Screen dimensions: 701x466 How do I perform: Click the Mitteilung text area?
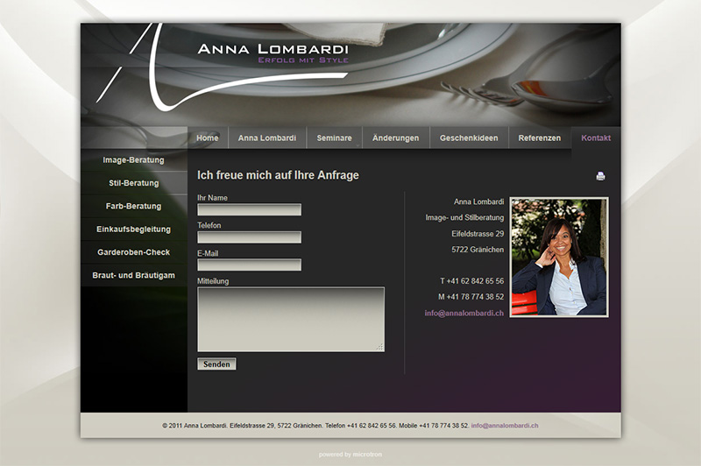290,319
